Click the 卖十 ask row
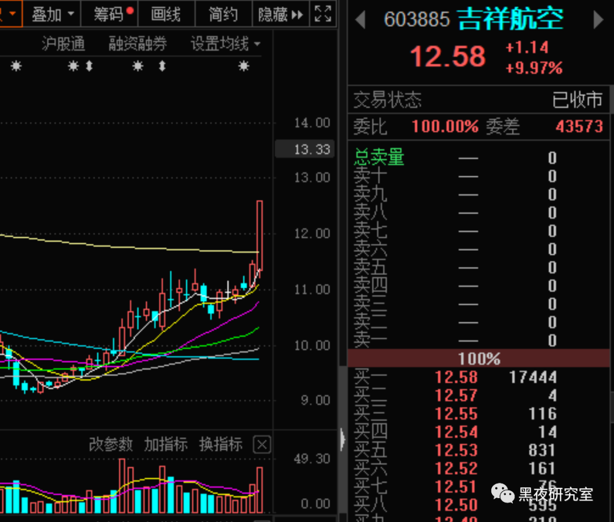 pyautogui.click(x=478, y=176)
